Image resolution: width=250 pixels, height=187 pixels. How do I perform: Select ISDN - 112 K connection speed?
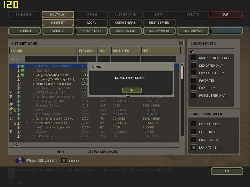(x=194, y=132)
